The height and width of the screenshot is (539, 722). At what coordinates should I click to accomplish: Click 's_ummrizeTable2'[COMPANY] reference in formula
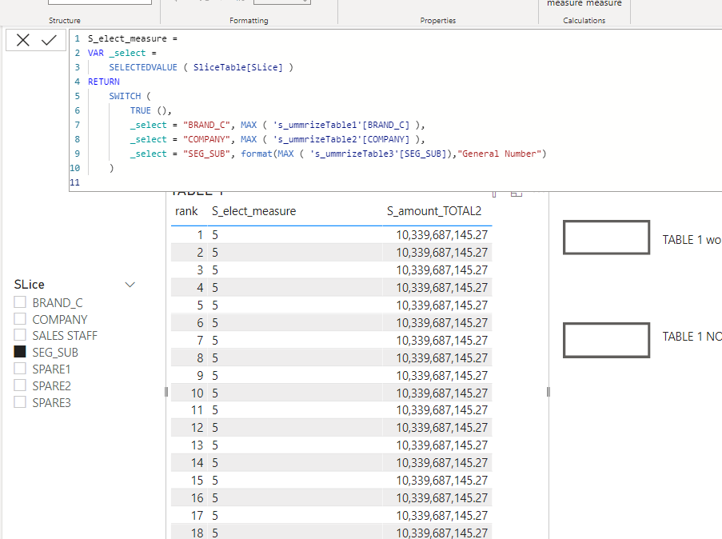point(341,139)
